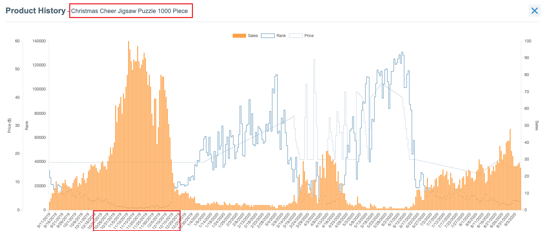Select the Christmas Cheer Jigsaw Puzzle title

[129, 11]
